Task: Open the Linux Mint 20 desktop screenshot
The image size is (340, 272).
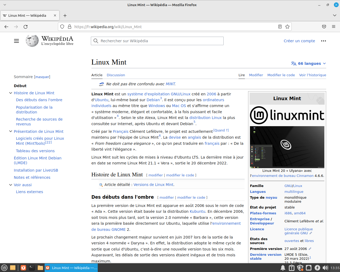Action: (x=287, y=147)
